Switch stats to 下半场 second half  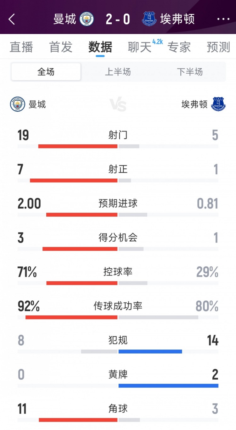coord(190,72)
